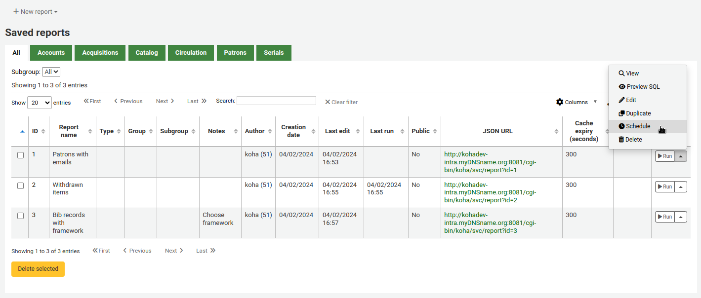Open the show entries count dropdown
701x298 pixels.
(x=39, y=103)
